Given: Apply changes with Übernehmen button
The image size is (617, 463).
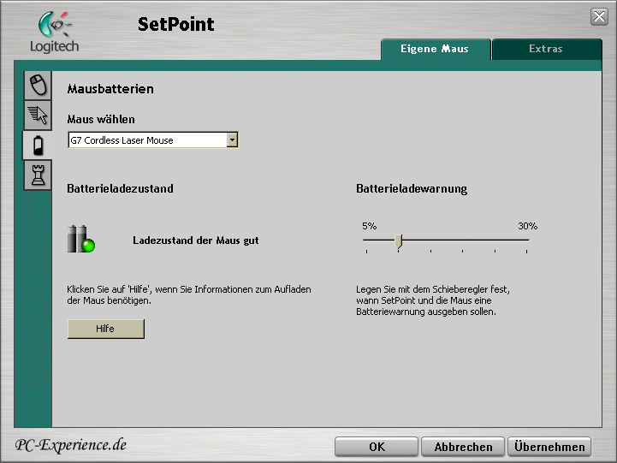Looking at the screenshot, I should click(x=549, y=447).
